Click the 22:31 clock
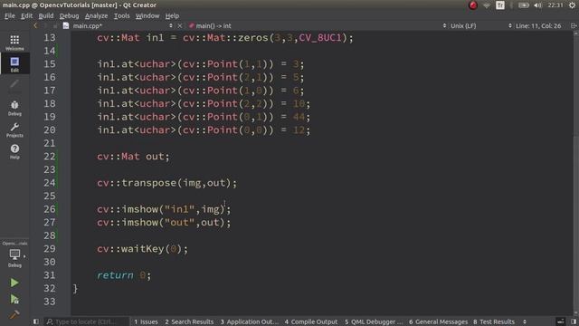This screenshot has width=579, height=326. point(555,5)
